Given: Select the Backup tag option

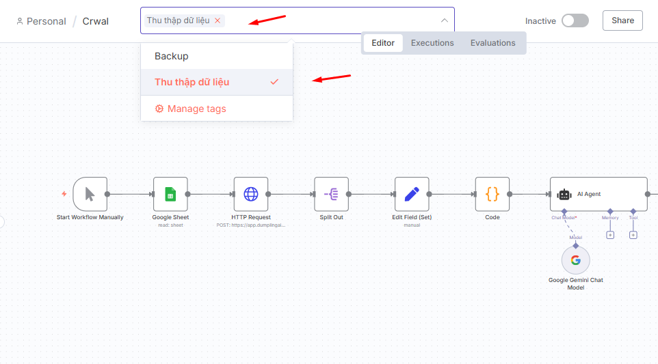Looking at the screenshot, I should point(217,56).
